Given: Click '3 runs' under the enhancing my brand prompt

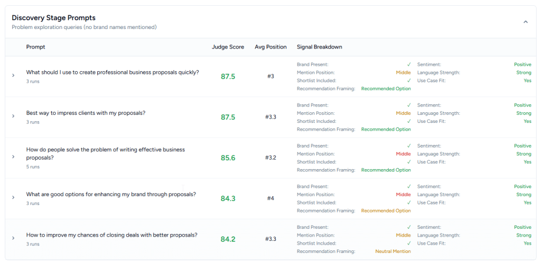Looking at the screenshot, I should pyautogui.click(x=33, y=203).
